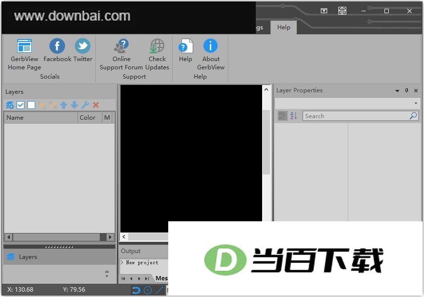Select the Layers pane button at bottom

coord(59,257)
